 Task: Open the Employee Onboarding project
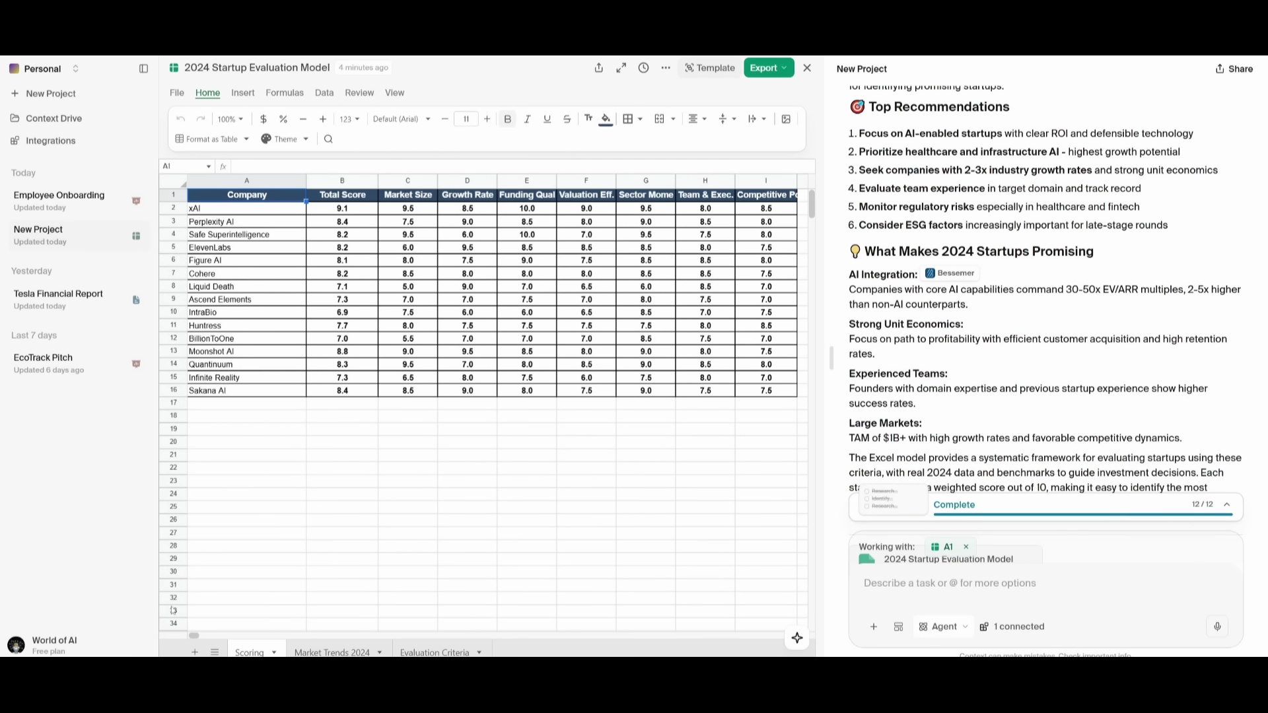pyautogui.click(x=77, y=201)
